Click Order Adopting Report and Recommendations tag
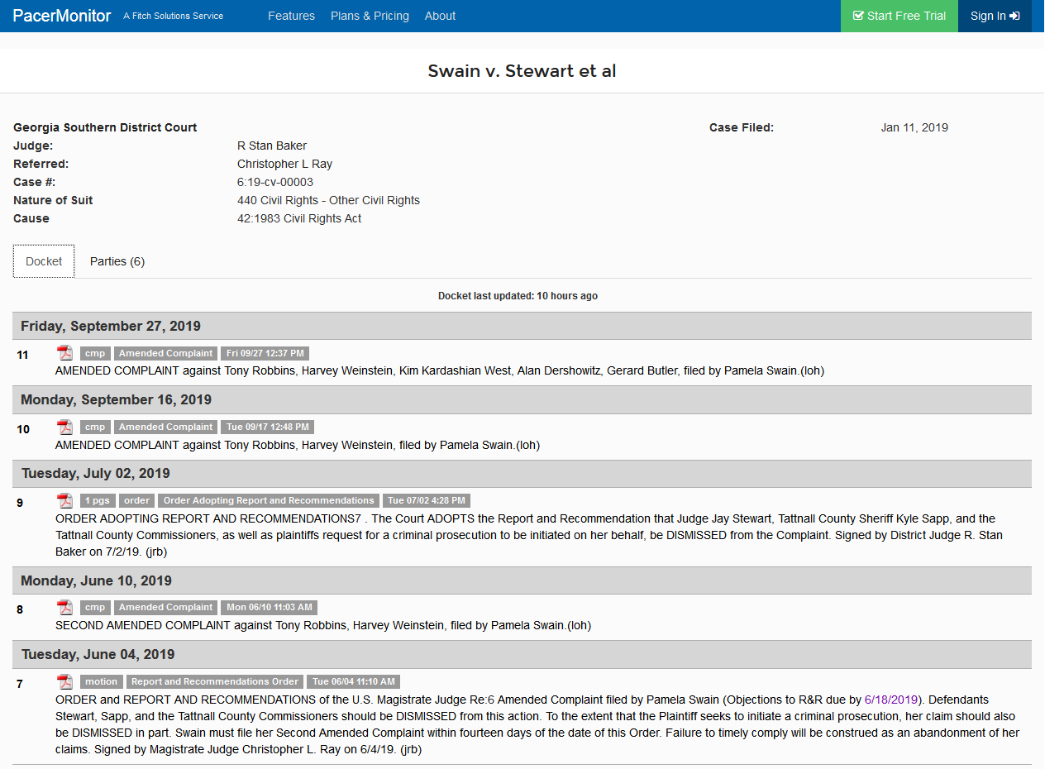The width and height of the screenshot is (1045, 769). 269,500
